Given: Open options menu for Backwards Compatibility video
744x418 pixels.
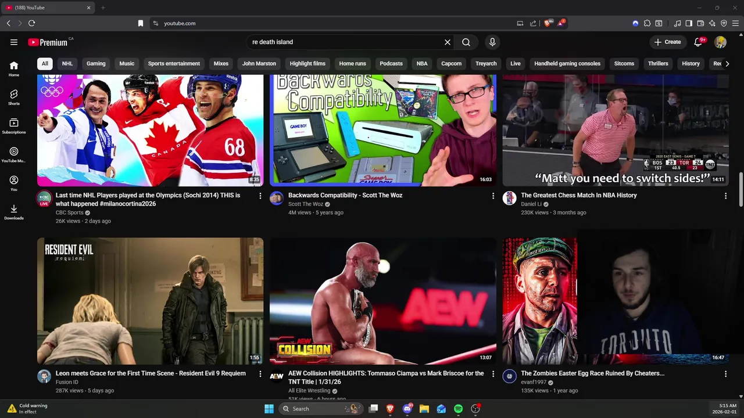Looking at the screenshot, I should coord(493,196).
